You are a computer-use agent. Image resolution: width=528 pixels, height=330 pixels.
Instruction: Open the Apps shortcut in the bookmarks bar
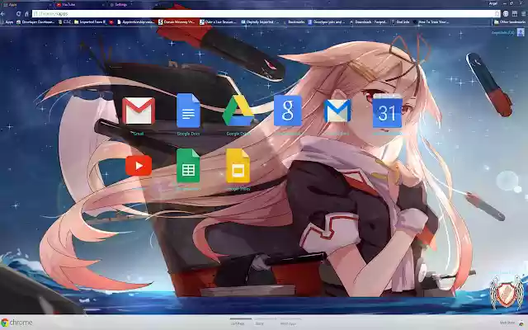(x=7, y=22)
